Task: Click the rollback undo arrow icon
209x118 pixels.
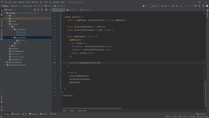Action: point(199,6)
